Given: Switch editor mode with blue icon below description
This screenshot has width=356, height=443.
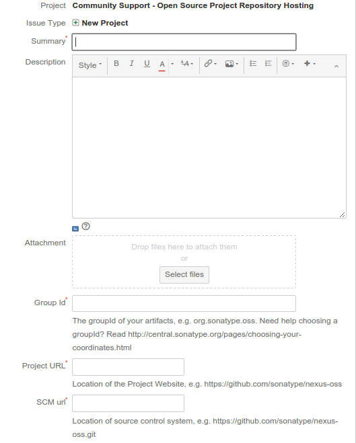Looking at the screenshot, I should [x=75, y=229].
